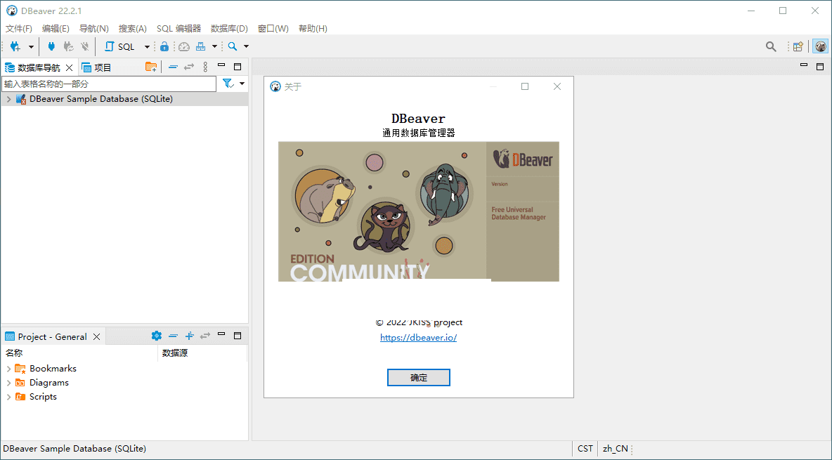The width and height of the screenshot is (832, 460).
Task: Open the SQL 编辑器 menu
Action: 178,29
